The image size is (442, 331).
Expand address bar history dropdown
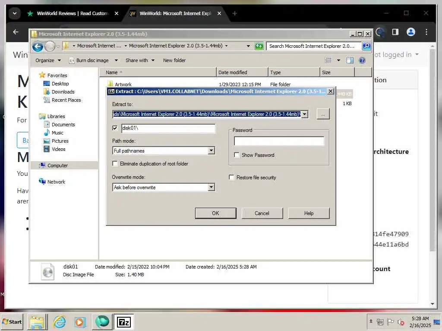248,46
